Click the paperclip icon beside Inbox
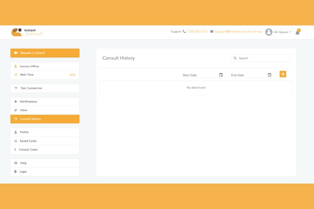Viewport: 314px width, 209px height. [16, 110]
